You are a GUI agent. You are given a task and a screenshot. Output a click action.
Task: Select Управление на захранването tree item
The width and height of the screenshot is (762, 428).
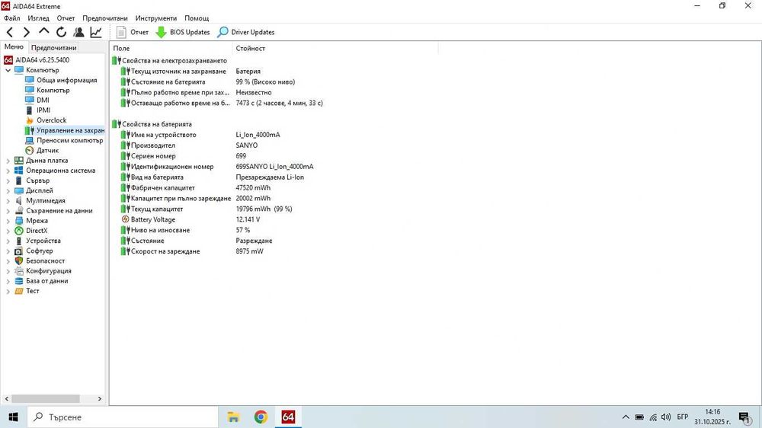pyautogui.click(x=70, y=130)
